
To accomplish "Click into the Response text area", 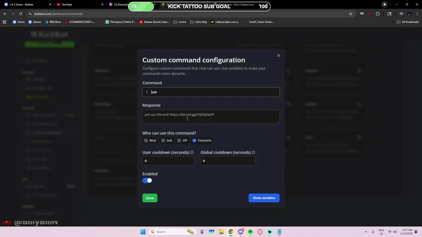I will tap(211, 117).
